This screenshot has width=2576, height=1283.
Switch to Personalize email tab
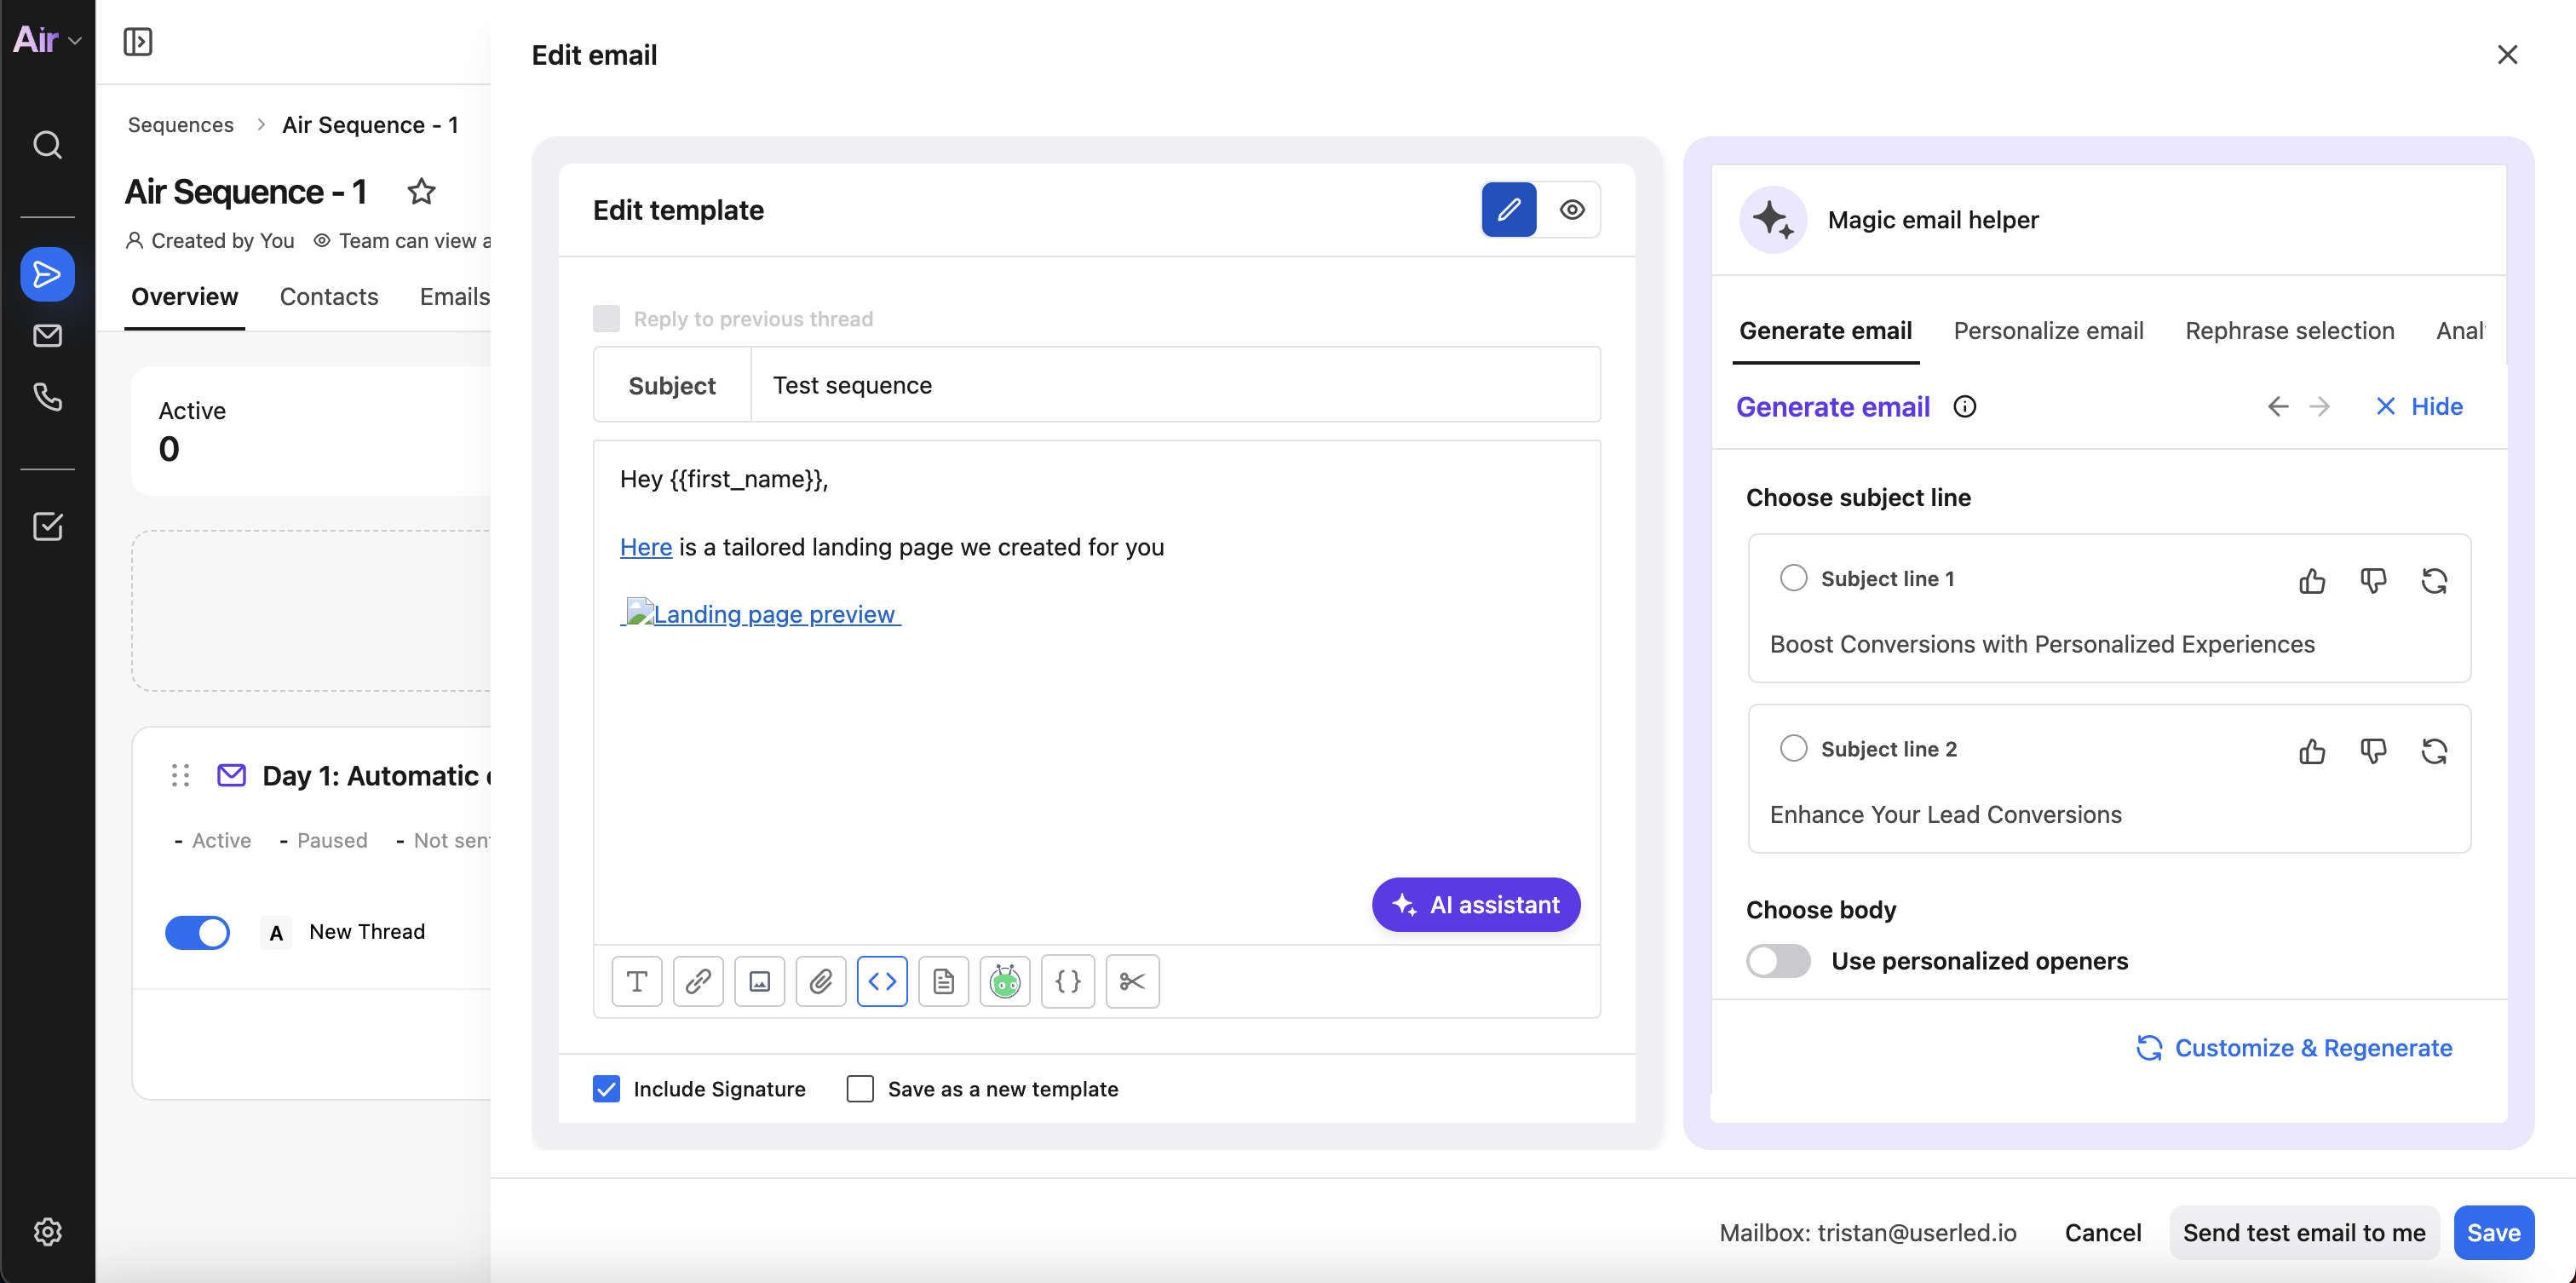[2048, 331]
